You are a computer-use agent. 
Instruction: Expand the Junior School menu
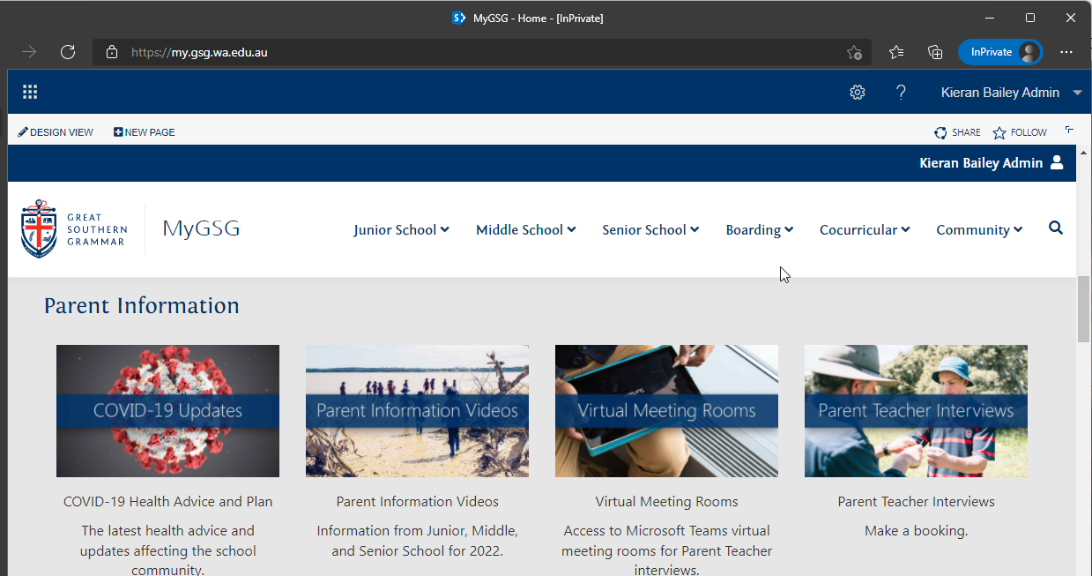tap(401, 229)
